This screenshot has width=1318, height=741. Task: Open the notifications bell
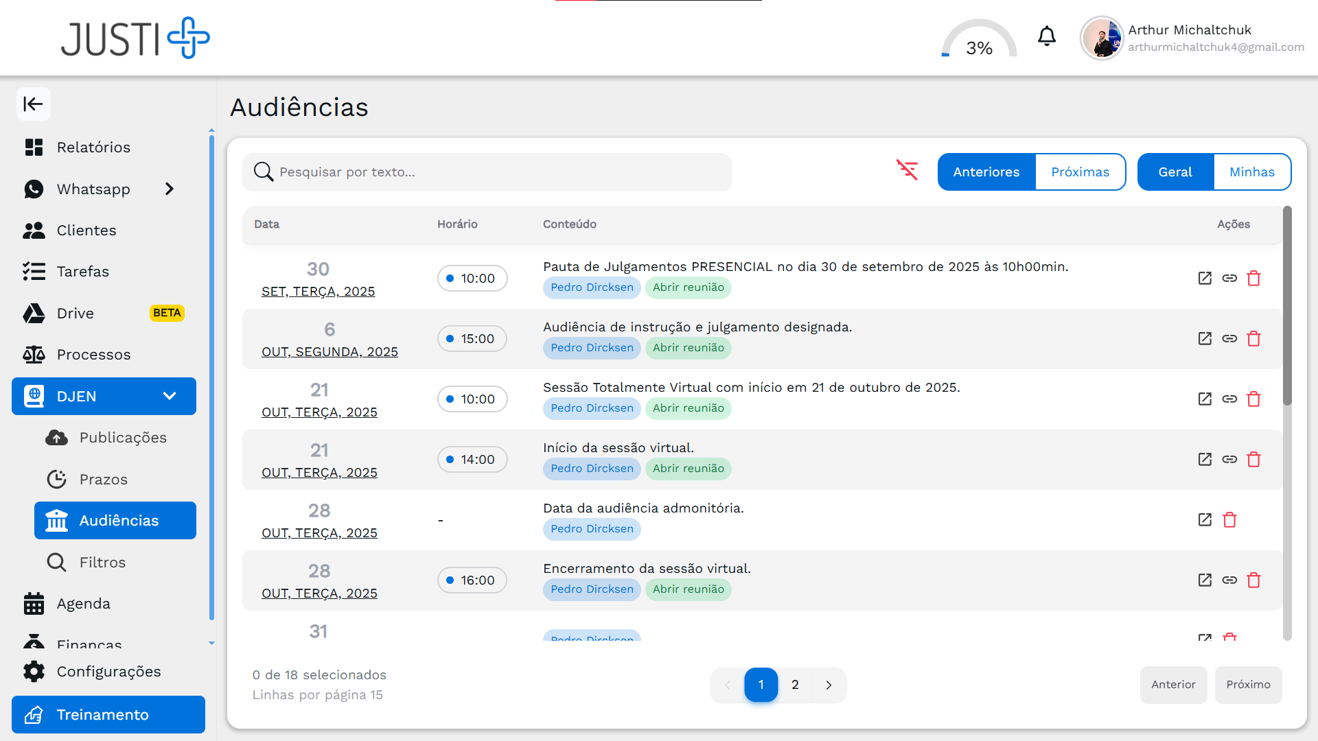click(x=1046, y=36)
